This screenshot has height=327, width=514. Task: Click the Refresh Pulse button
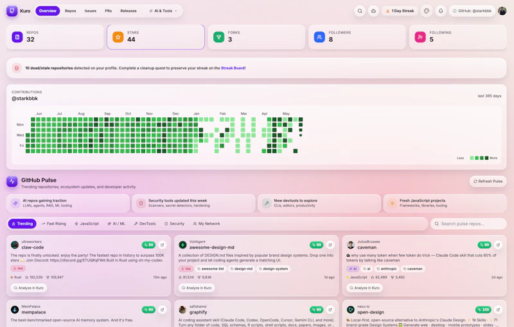pos(488,182)
